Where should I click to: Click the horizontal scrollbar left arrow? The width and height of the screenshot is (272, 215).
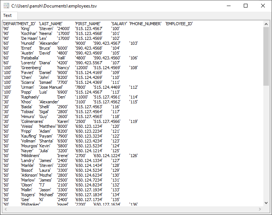point(5,209)
